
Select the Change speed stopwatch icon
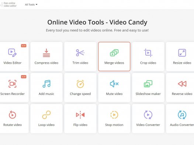(80, 84)
